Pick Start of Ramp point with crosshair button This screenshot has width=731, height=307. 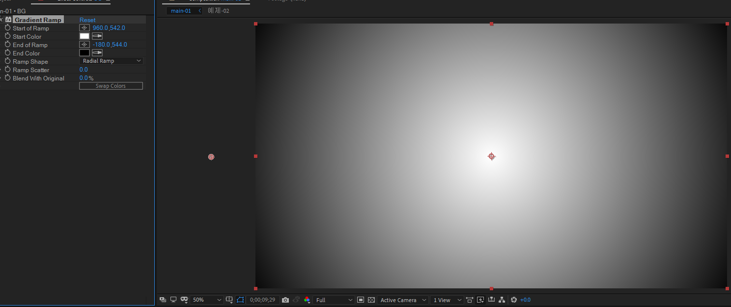coord(84,28)
